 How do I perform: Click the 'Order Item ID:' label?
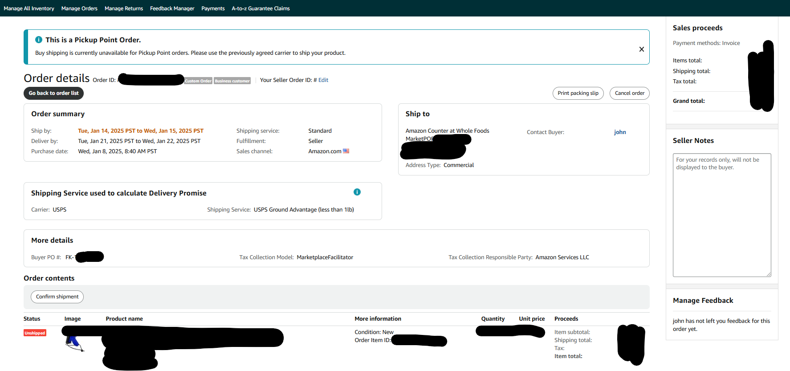[372, 340]
